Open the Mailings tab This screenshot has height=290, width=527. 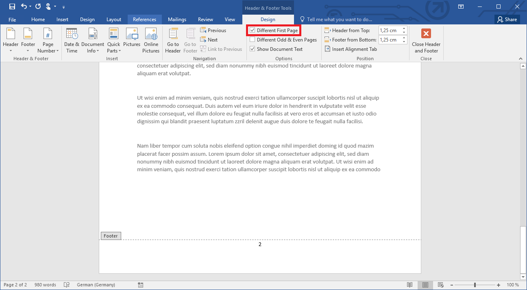click(x=177, y=20)
